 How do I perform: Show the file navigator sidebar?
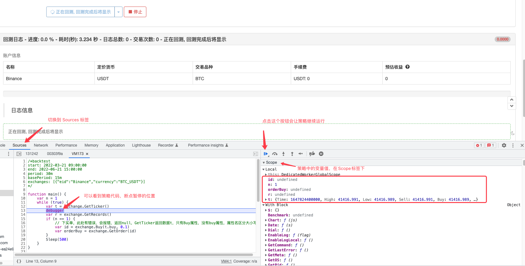point(19,154)
